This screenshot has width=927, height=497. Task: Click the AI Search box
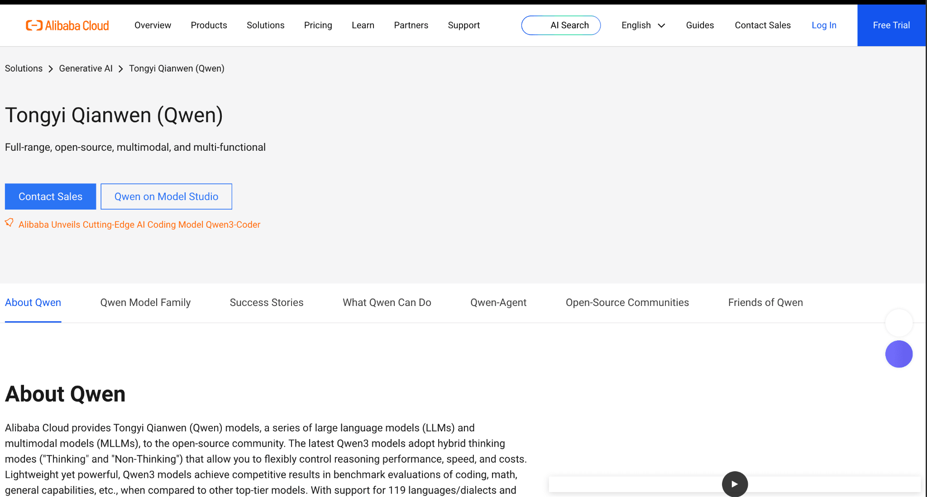(561, 25)
